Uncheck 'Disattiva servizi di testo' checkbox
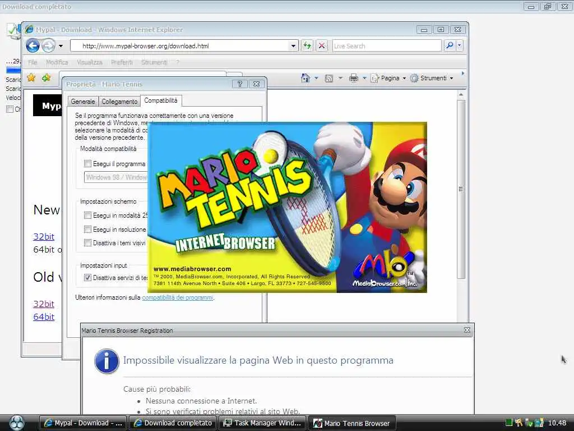 coord(88,277)
